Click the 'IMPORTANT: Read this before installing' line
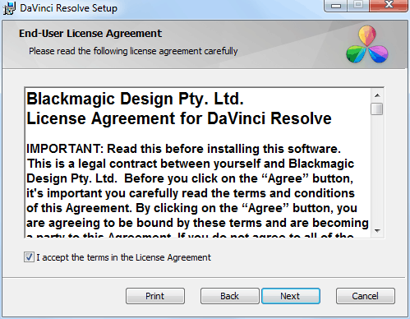This screenshot has height=319, width=410. pos(183,149)
